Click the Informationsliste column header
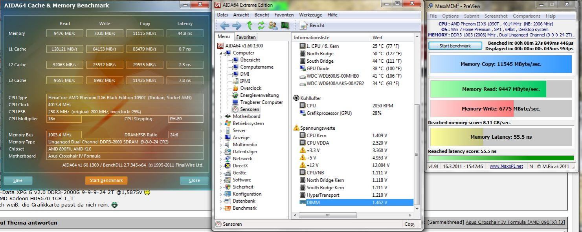The height and width of the screenshot is (232, 582). click(331, 38)
